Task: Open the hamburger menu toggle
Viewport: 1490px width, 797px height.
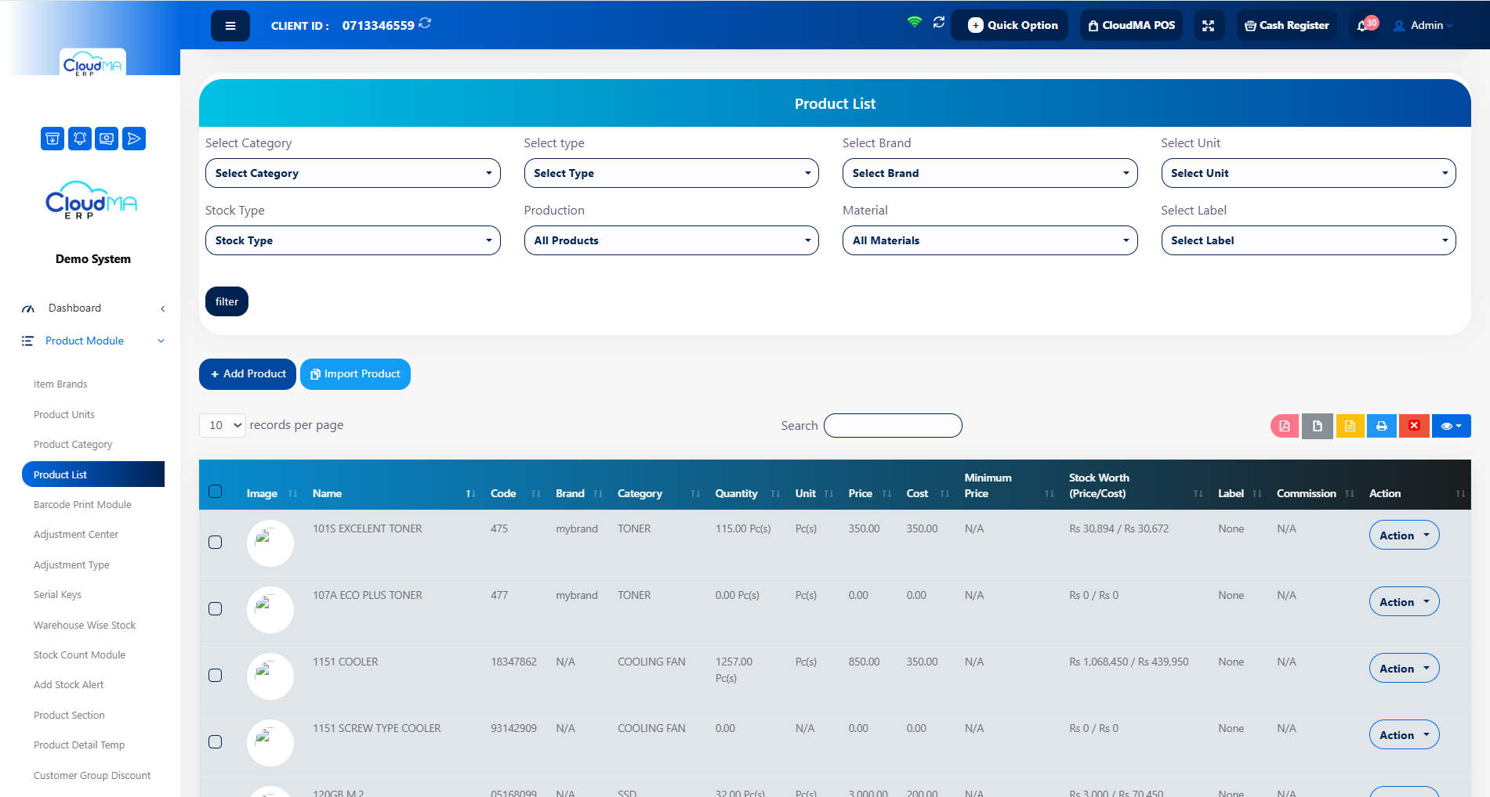Action: point(230,26)
